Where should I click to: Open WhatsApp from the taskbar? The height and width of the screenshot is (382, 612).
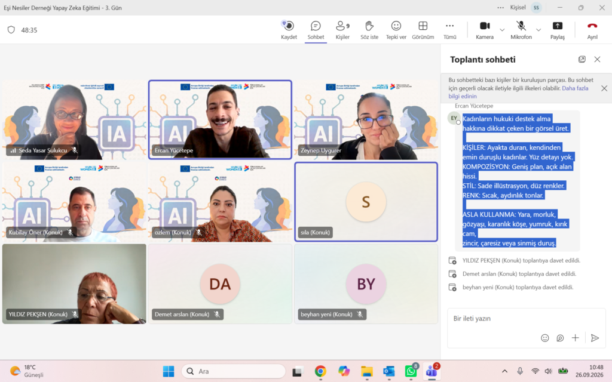click(411, 371)
